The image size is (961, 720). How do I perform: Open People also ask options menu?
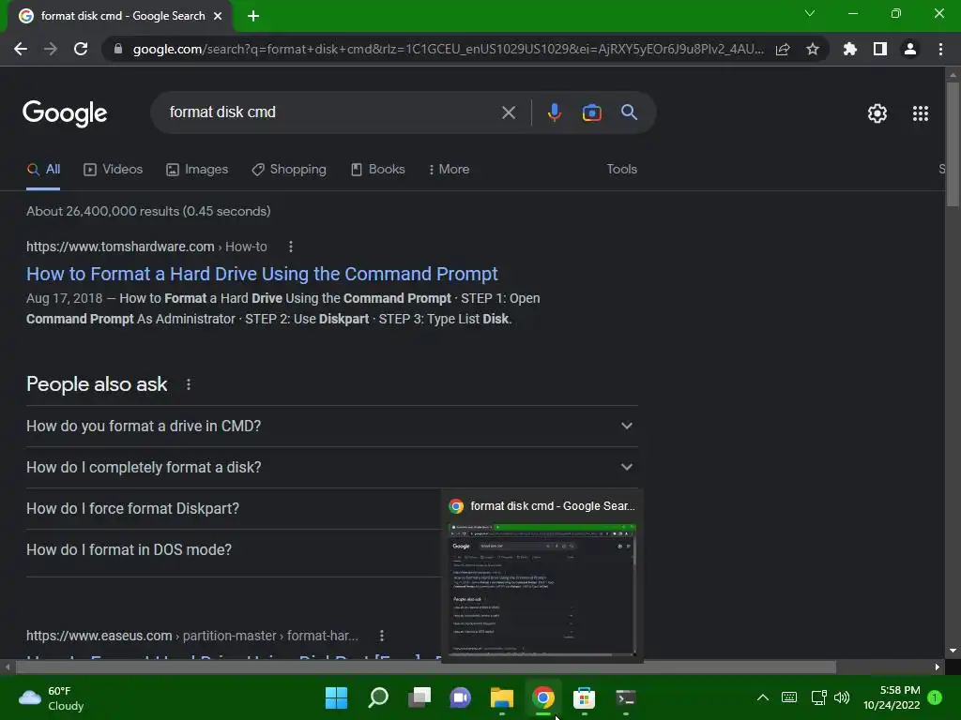[x=188, y=384]
